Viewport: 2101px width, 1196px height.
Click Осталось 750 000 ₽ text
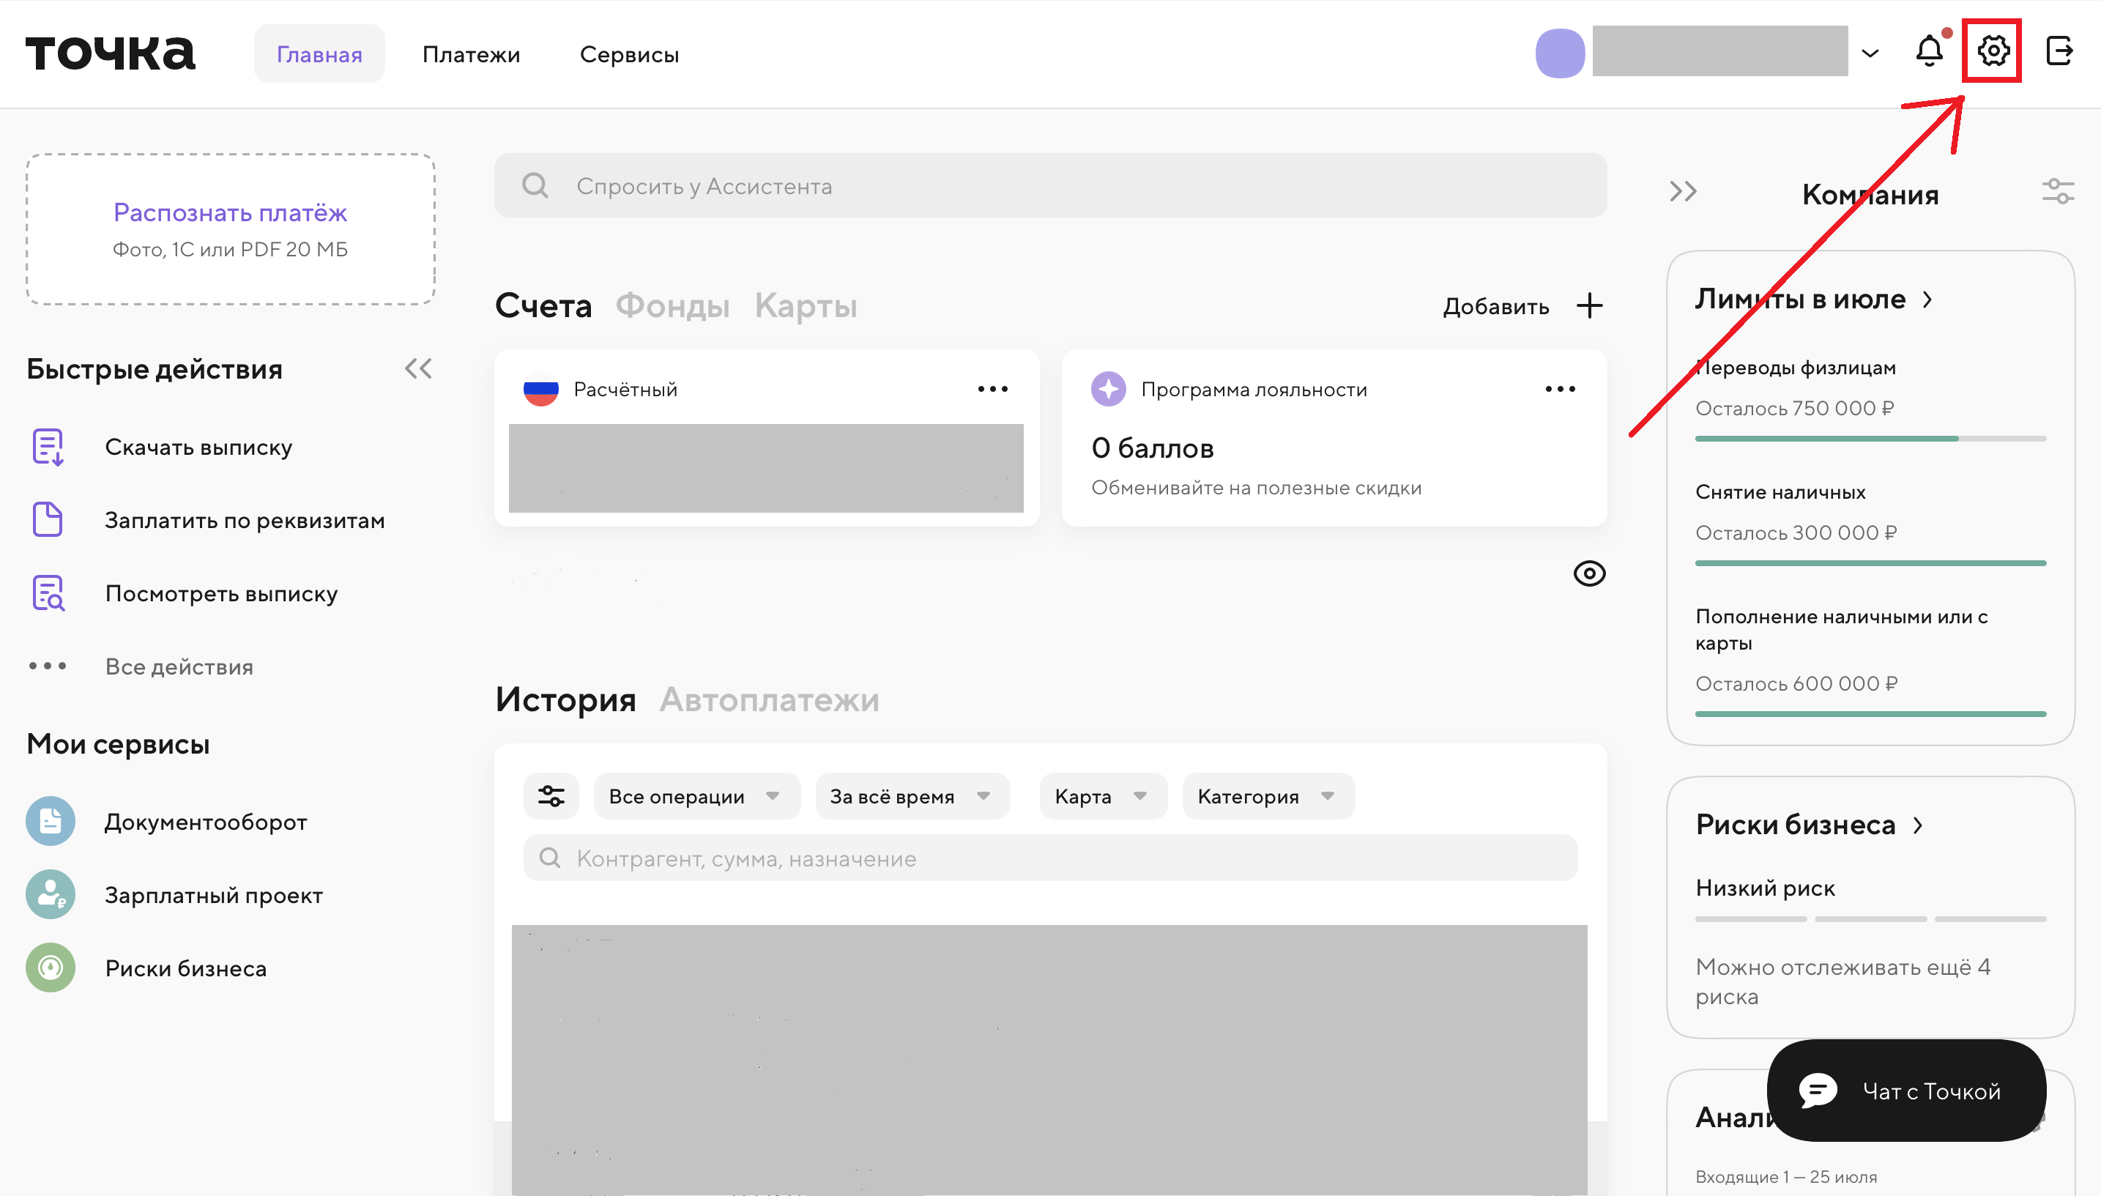coord(1795,408)
